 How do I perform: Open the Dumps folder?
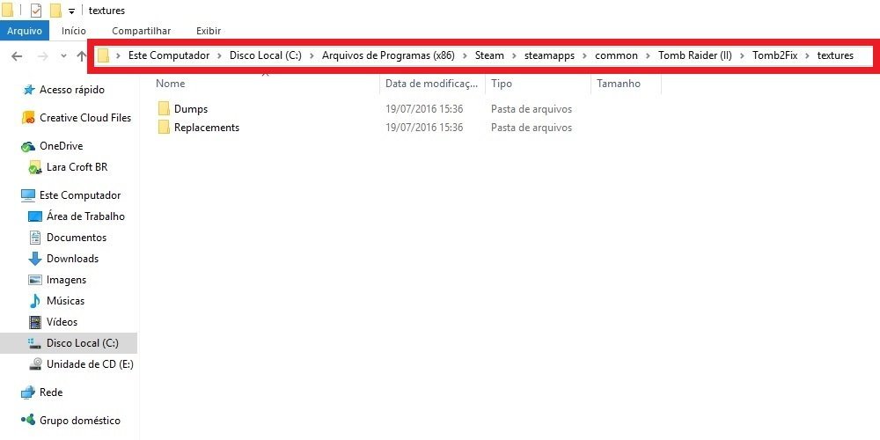[190, 109]
